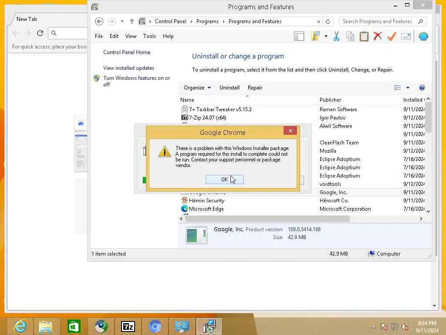Screen dimensions: 446x335
Task: Open the Edit menu
Action: click(114, 36)
